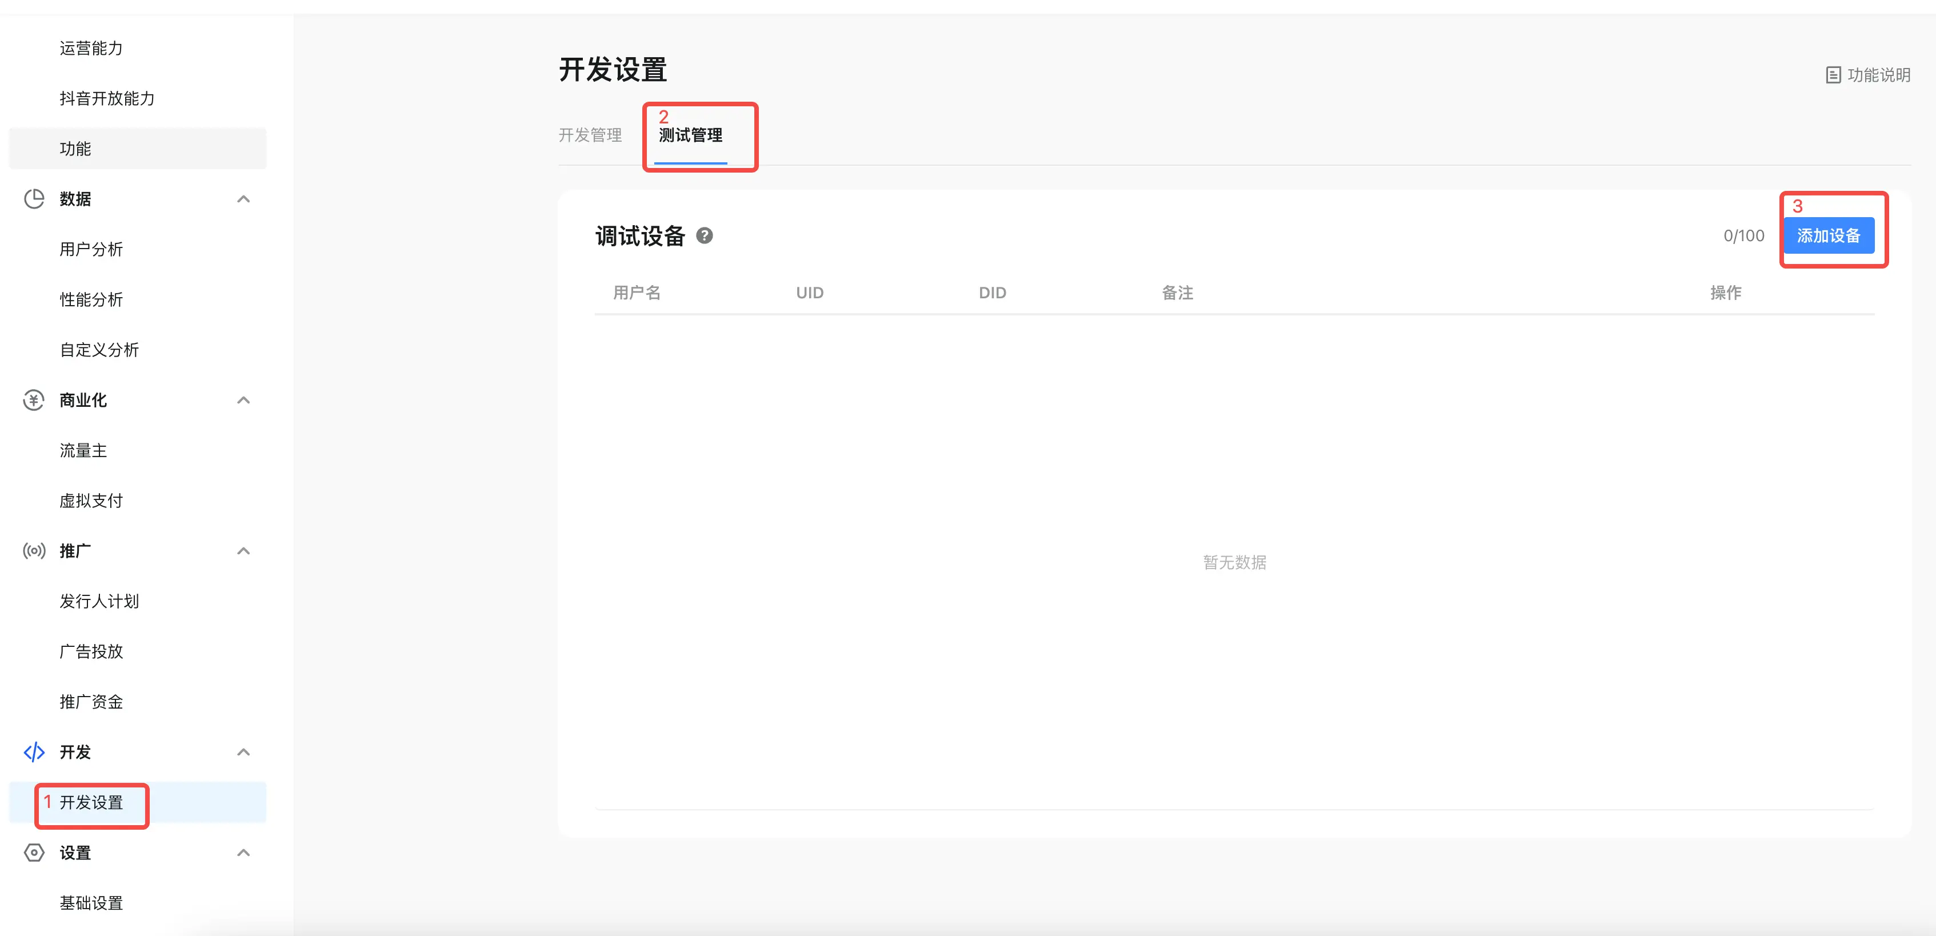This screenshot has height=936, width=1936.
Task: Open 抖音开放能力 in the sidebar
Action: [x=107, y=98]
